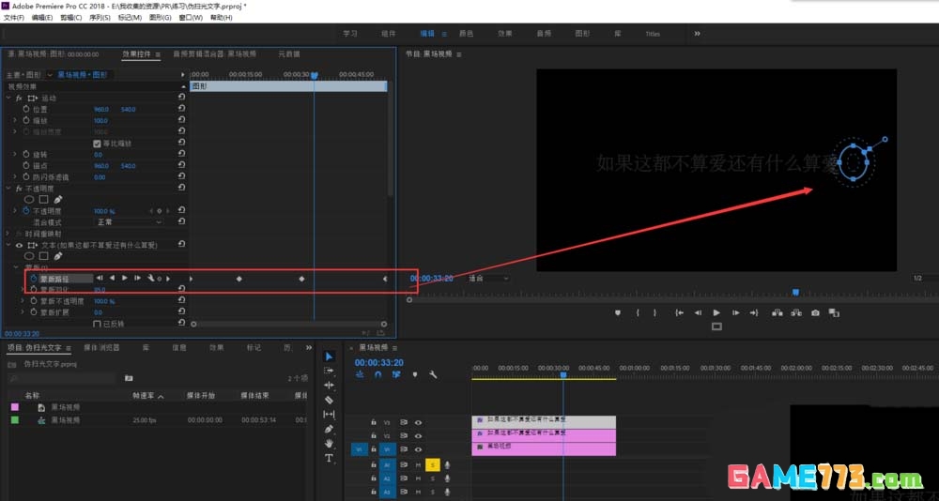Viewport: 939px width, 501px height.
Task: Select the graphic clip on track V3
Action: pyautogui.click(x=544, y=422)
